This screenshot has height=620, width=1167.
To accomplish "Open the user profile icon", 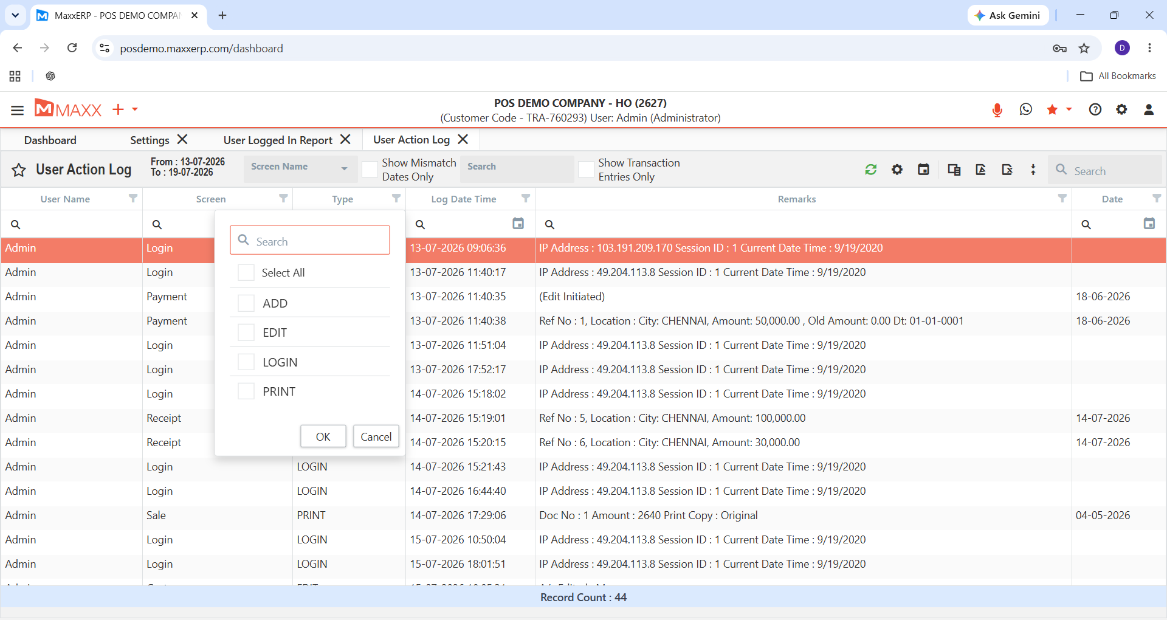I will tap(1149, 109).
